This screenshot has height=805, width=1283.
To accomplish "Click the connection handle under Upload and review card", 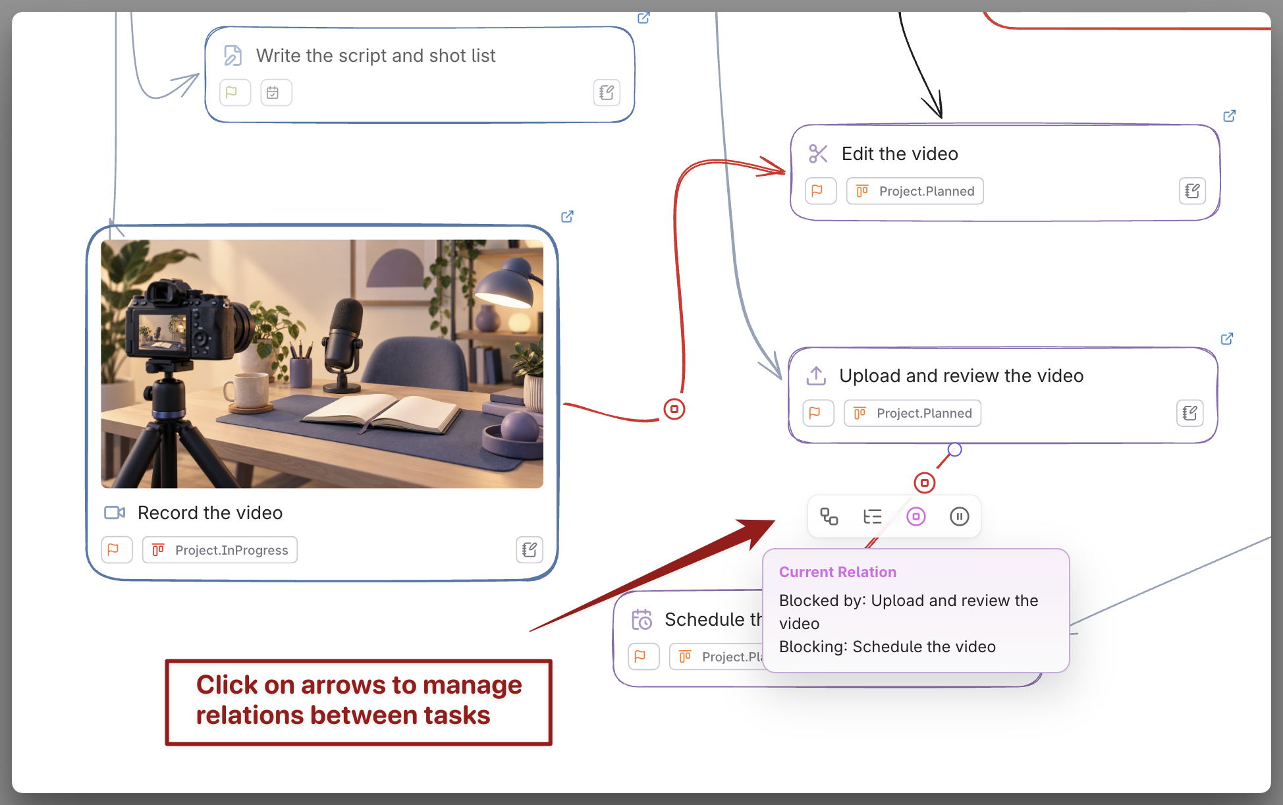I will [955, 450].
